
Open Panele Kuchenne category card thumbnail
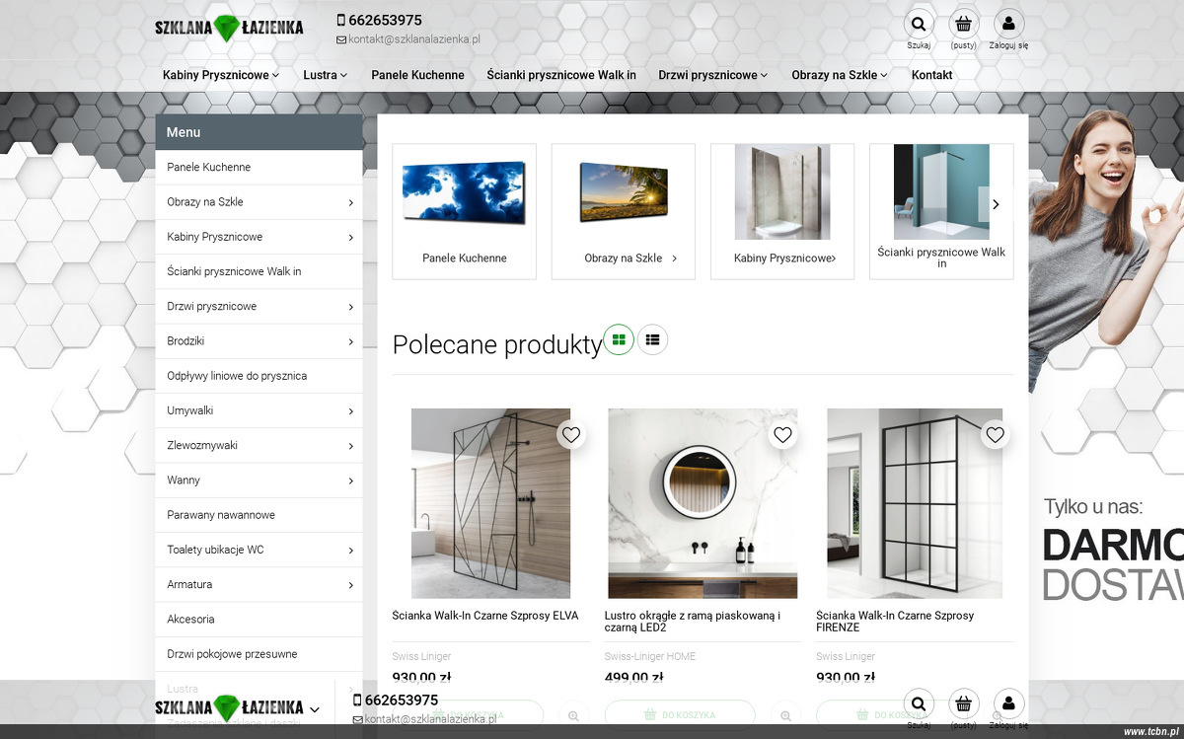click(465, 192)
